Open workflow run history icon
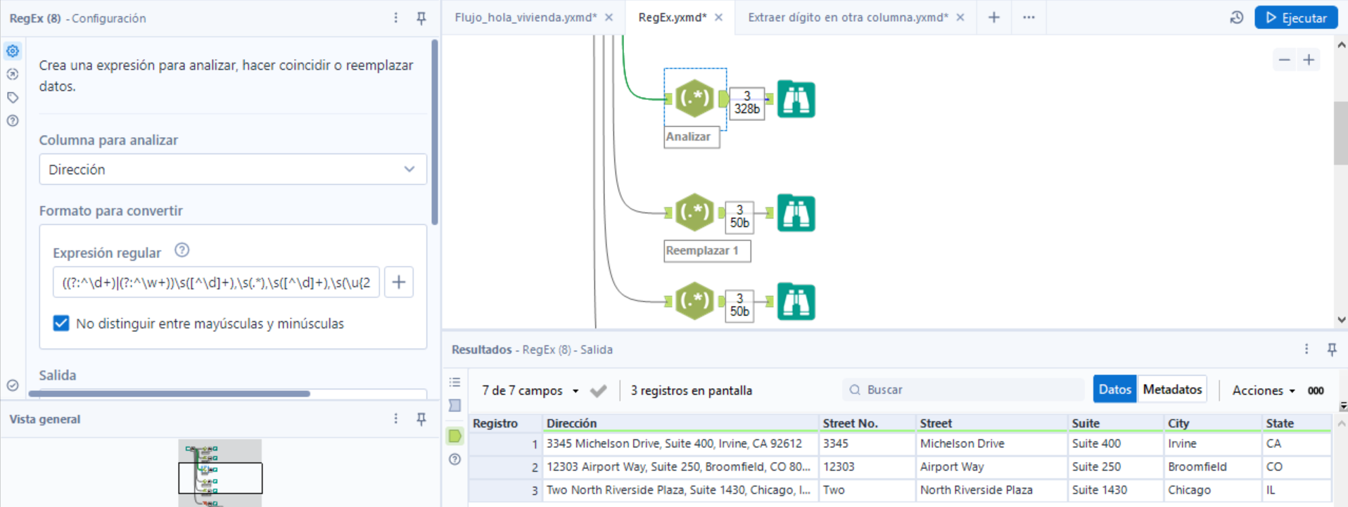This screenshot has height=507, width=1348. coord(1237,18)
